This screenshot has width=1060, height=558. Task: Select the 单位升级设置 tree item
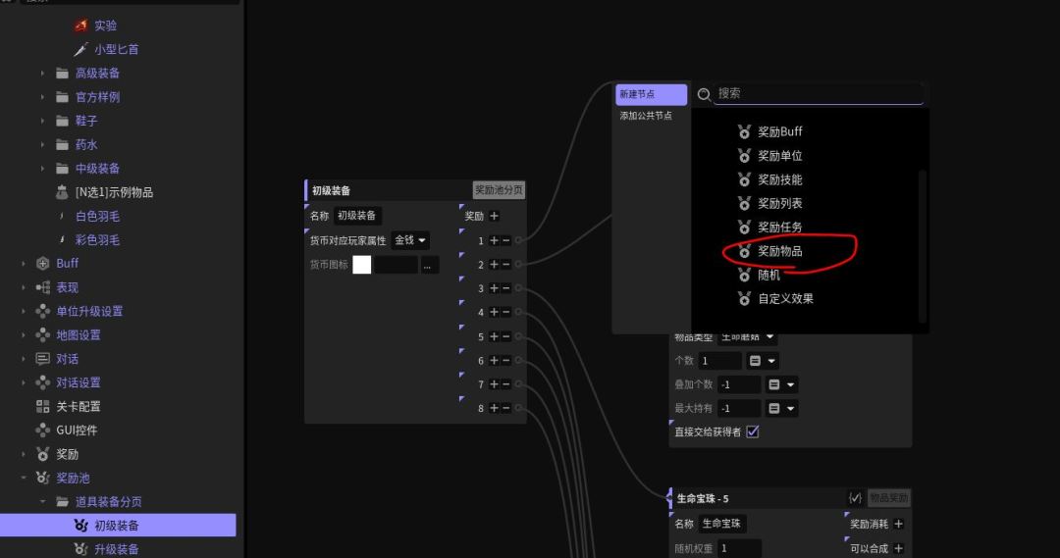point(89,312)
